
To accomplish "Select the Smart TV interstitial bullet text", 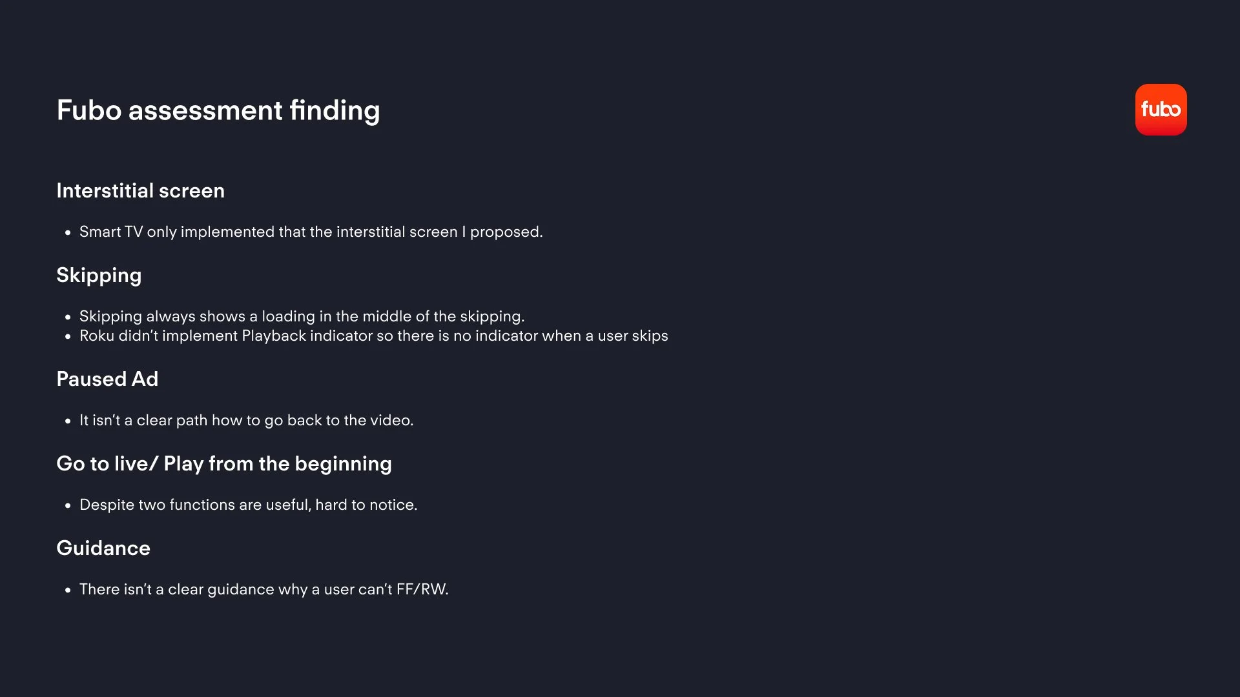I will [x=311, y=232].
